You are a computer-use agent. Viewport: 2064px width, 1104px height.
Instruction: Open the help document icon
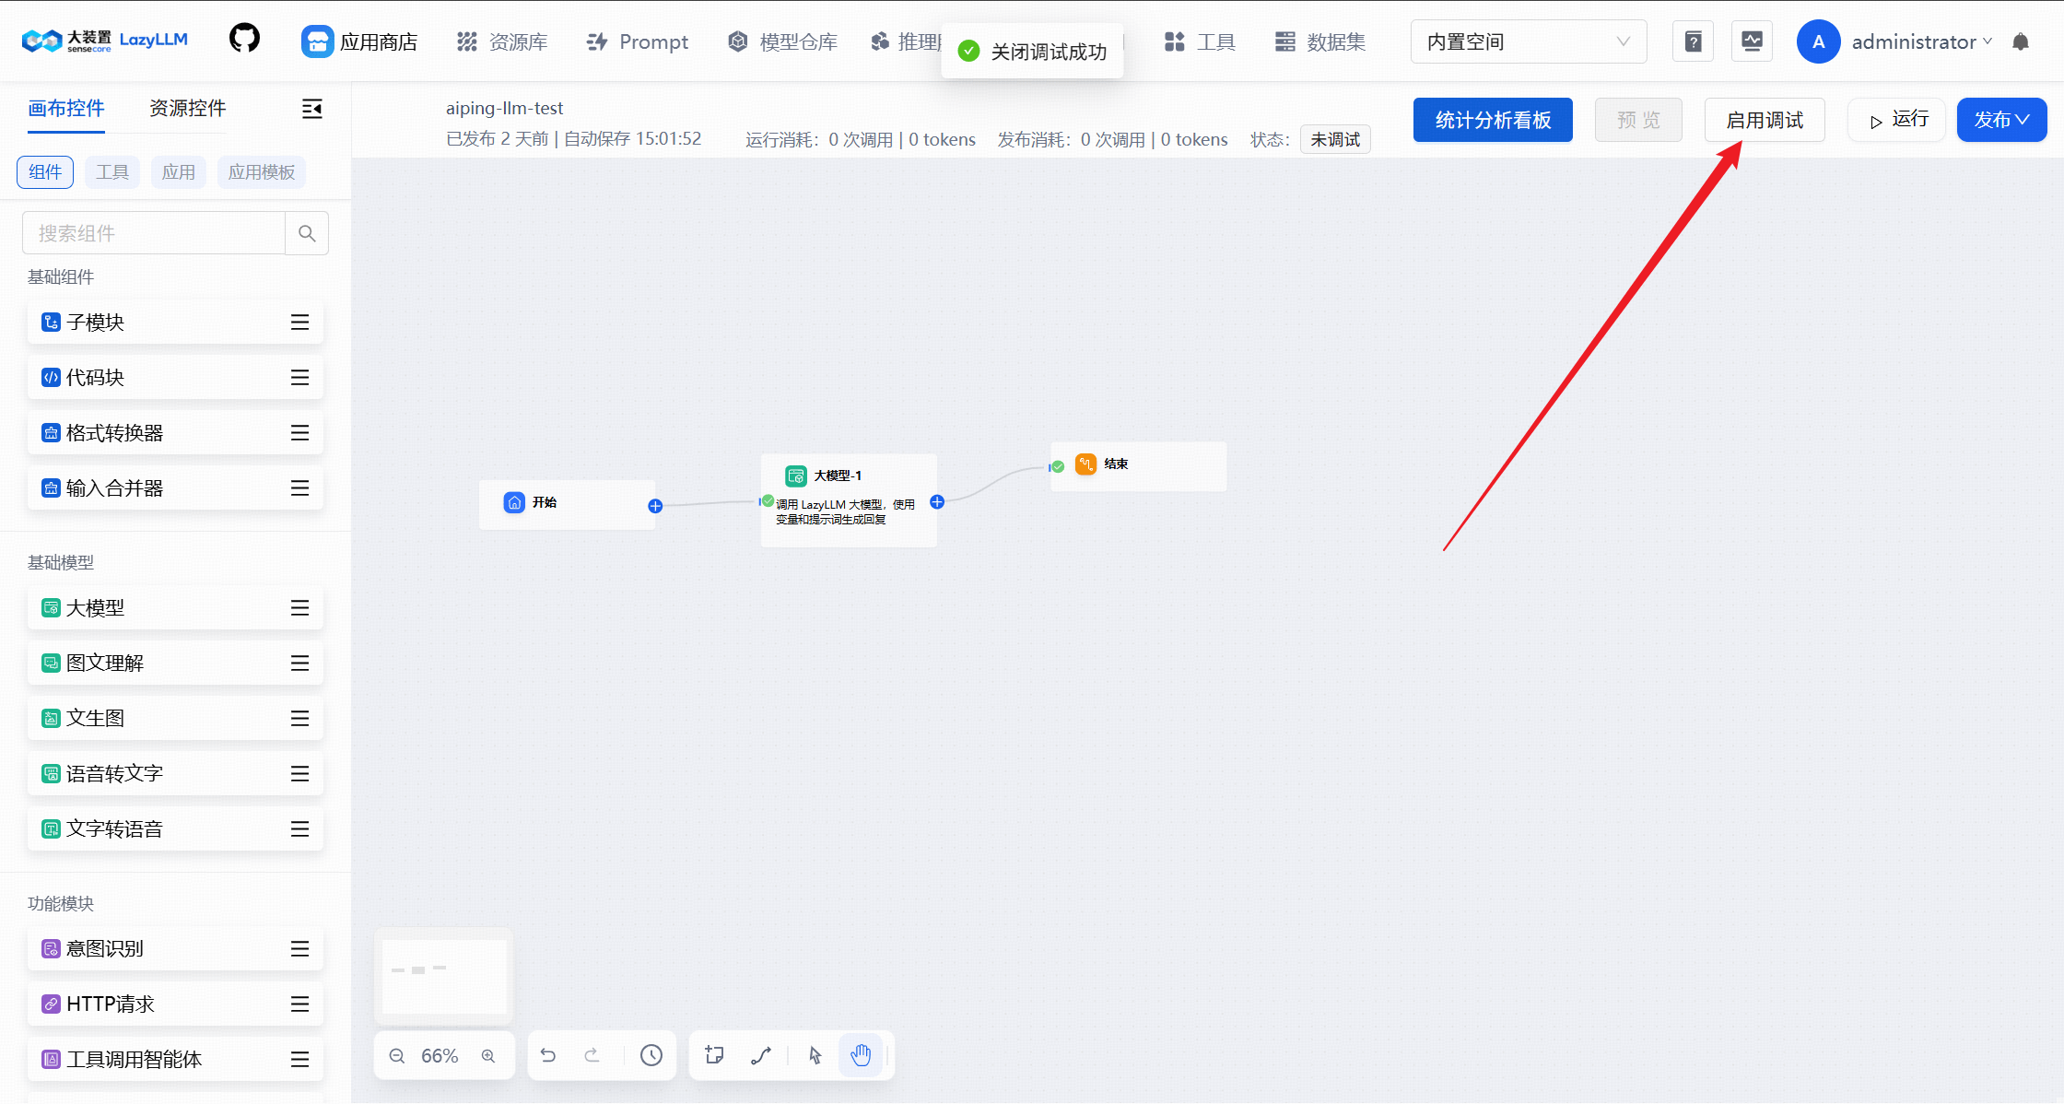1693,41
